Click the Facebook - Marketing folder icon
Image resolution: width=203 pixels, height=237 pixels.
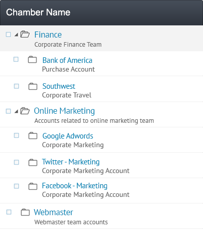(33, 186)
